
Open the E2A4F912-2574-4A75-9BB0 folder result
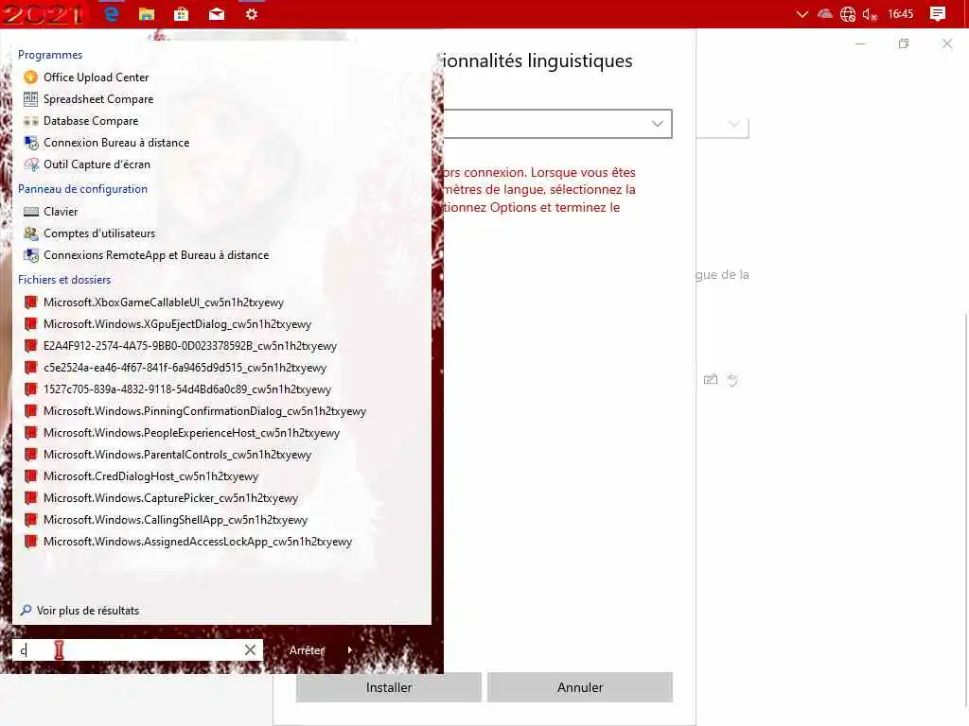click(x=189, y=346)
